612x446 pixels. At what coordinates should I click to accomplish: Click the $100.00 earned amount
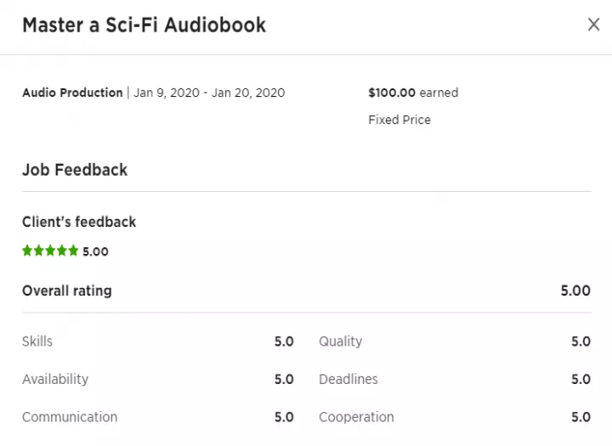click(413, 93)
